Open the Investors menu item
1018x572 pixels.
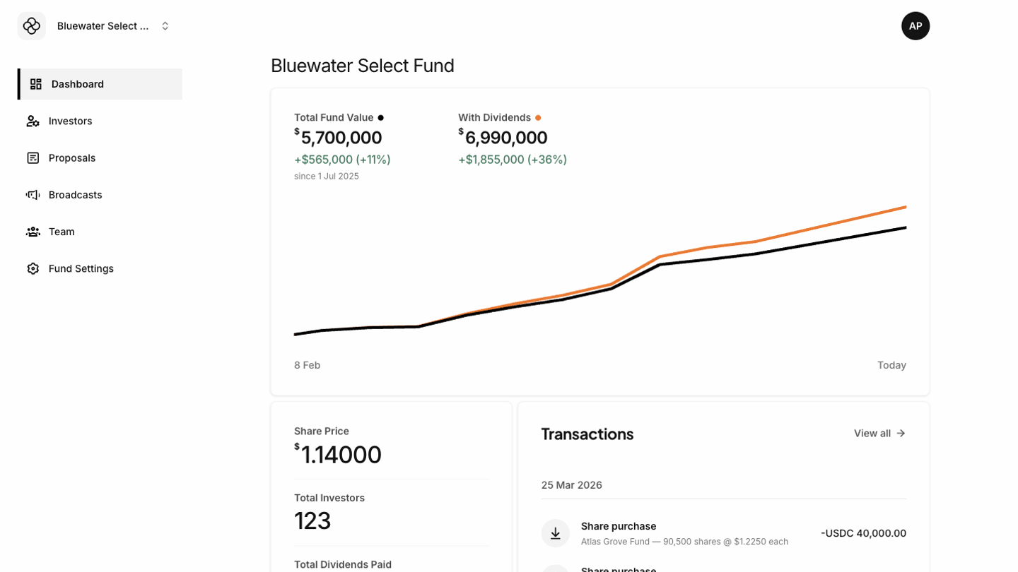click(71, 121)
